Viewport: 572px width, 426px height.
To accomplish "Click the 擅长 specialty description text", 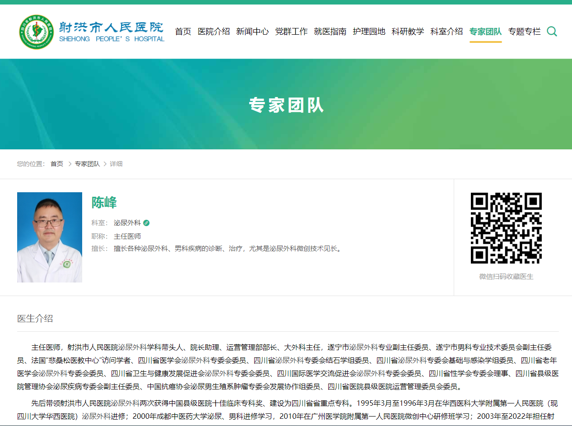I will [228, 248].
